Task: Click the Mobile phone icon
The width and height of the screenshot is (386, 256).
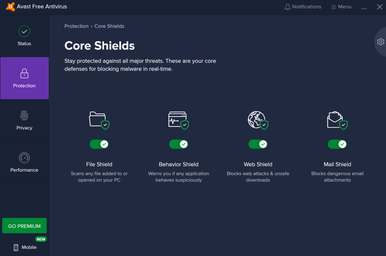Action: pos(16,248)
